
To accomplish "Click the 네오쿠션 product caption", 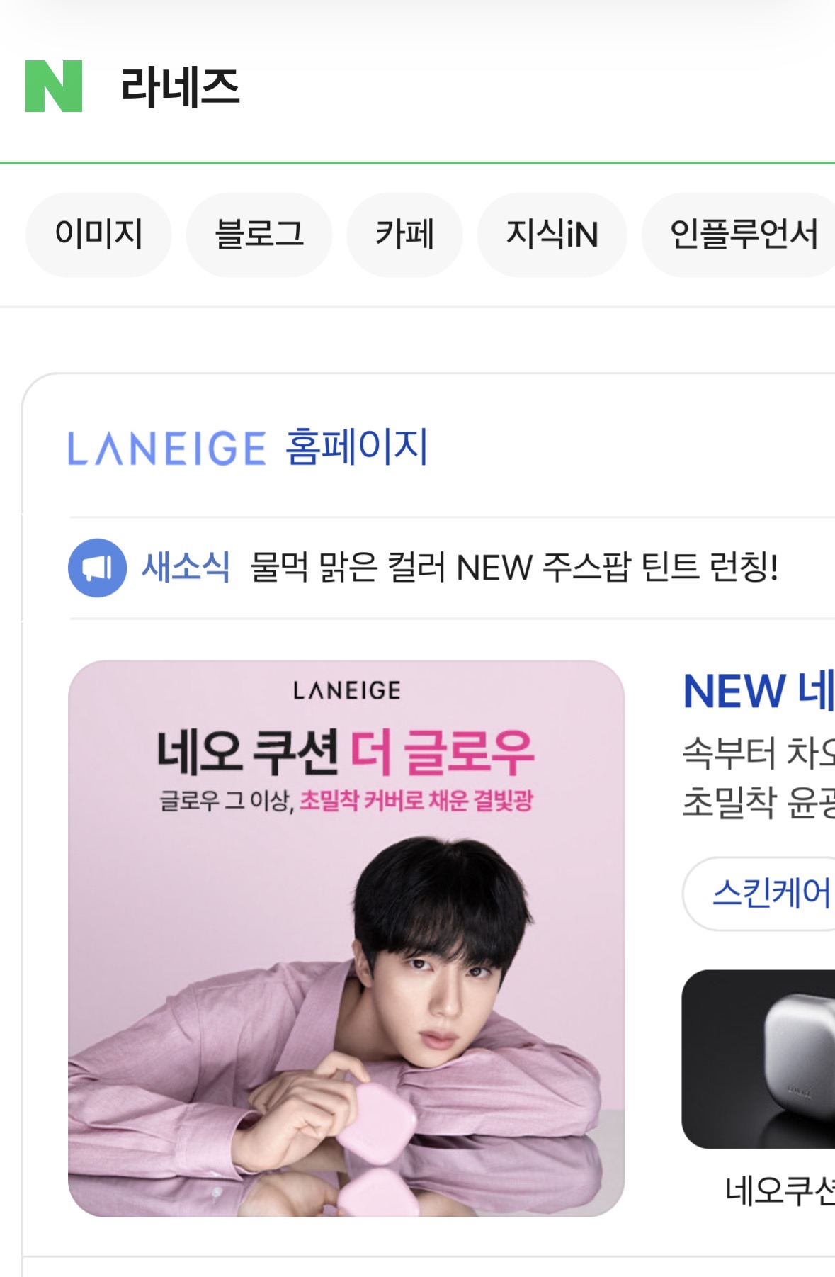I will click(780, 1191).
